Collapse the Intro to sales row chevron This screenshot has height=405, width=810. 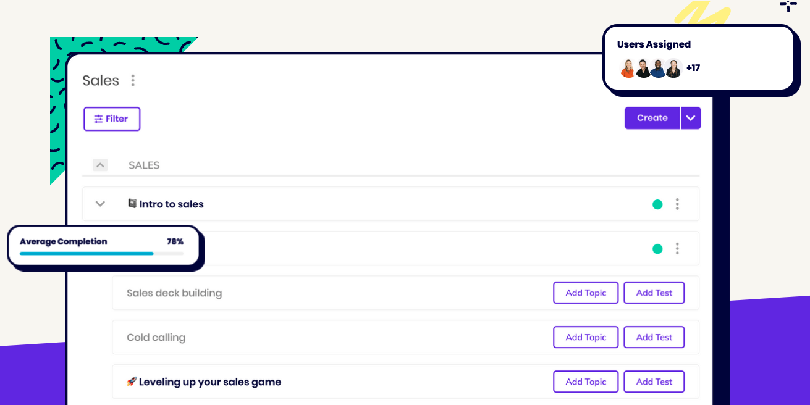[100, 204]
